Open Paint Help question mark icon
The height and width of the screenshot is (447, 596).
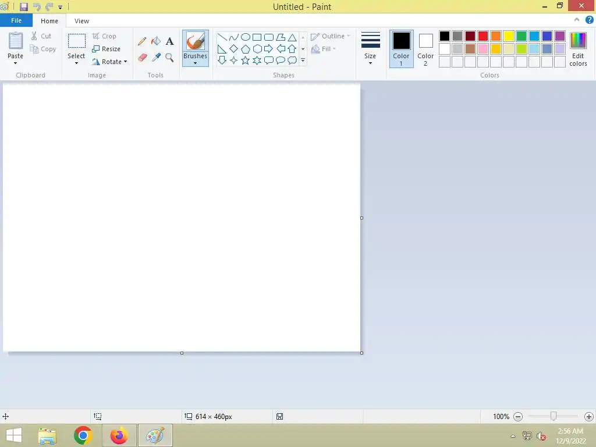pyautogui.click(x=589, y=20)
